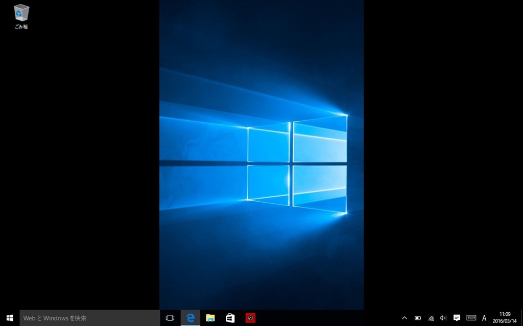Open the volume control icon

pyautogui.click(x=443, y=318)
